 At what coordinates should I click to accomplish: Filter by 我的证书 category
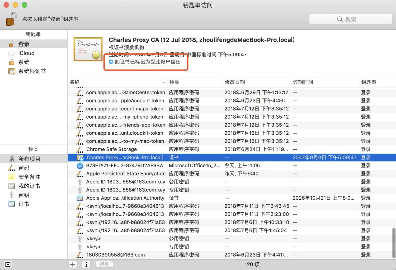pos(34,186)
